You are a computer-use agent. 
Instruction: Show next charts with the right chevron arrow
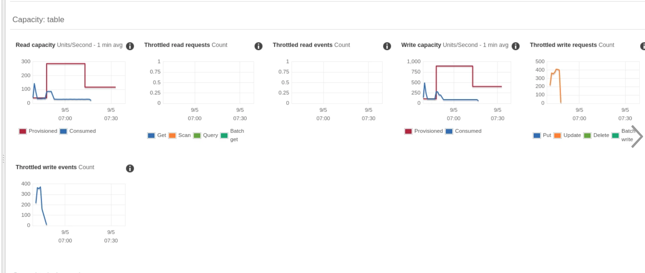point(637,136)
